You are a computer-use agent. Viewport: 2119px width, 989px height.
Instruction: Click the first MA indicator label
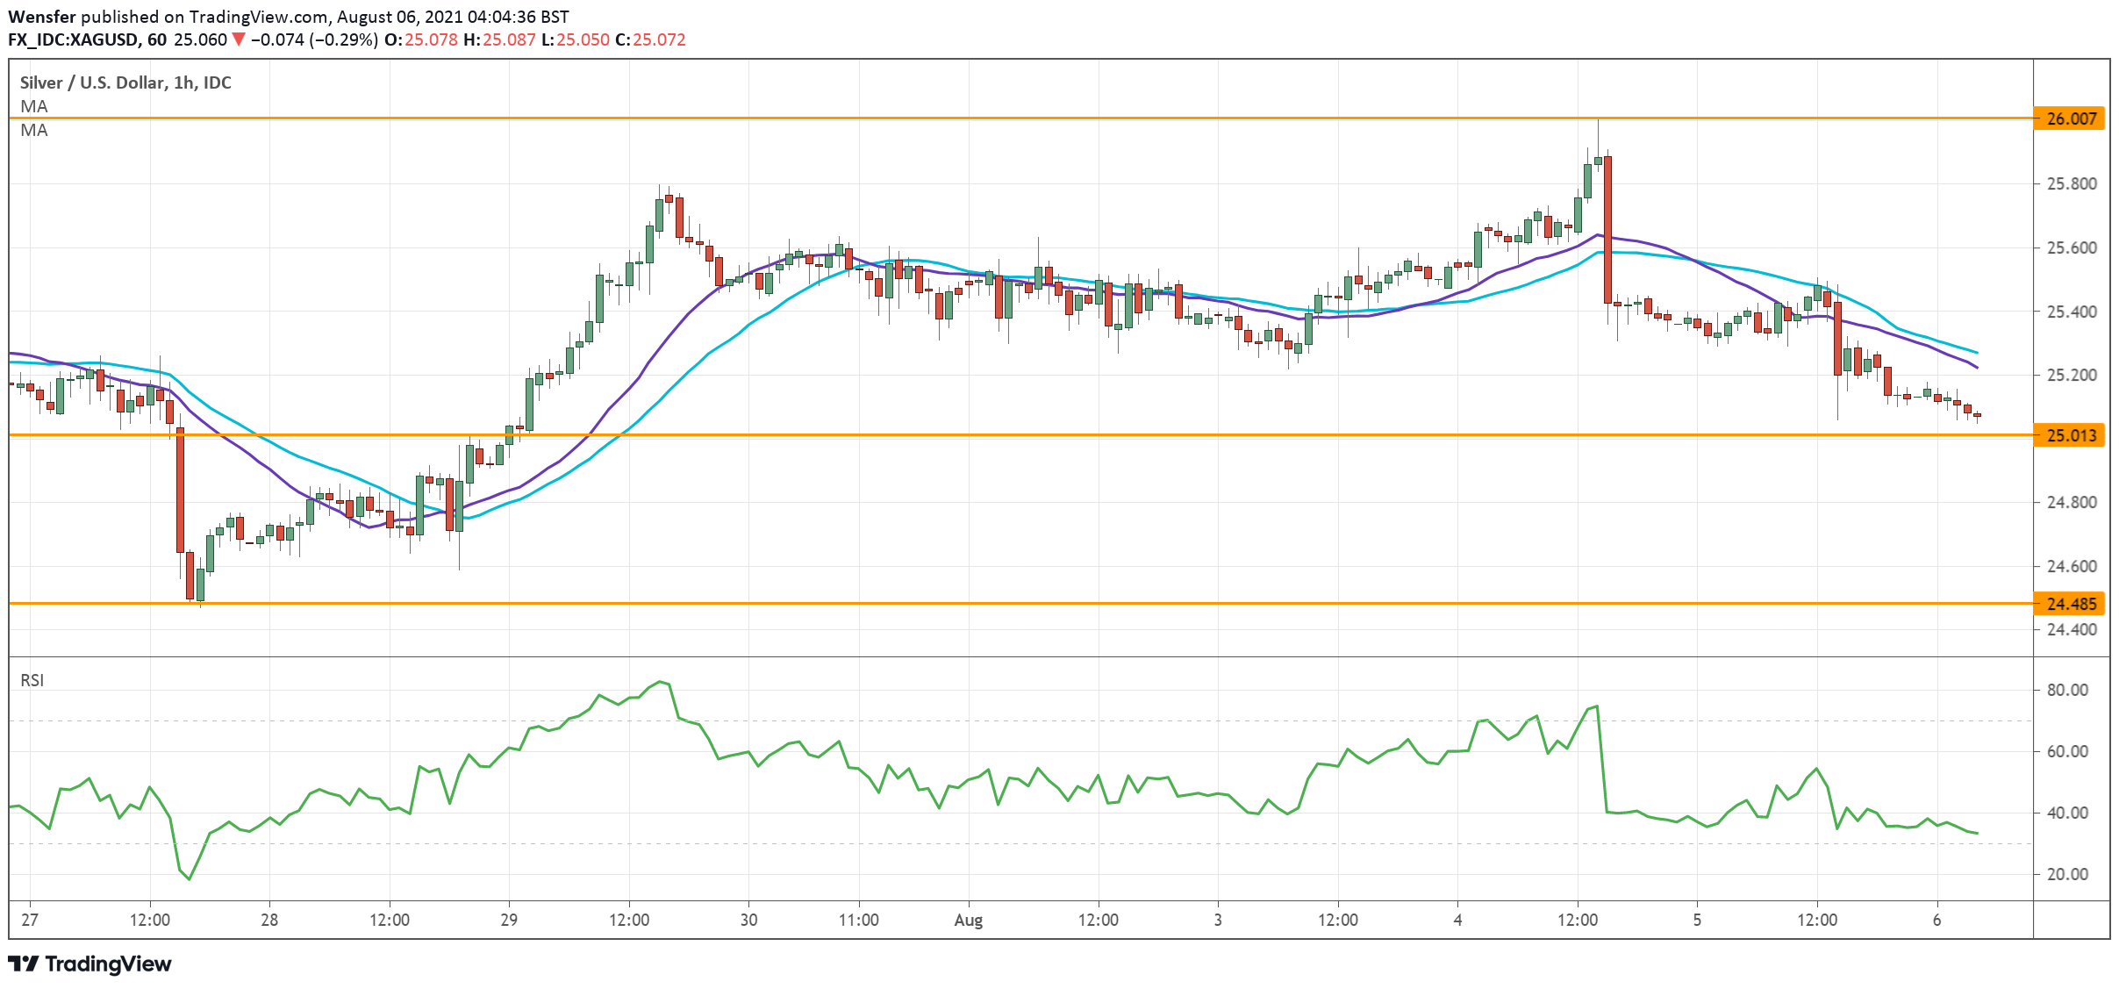pos(34,106)
